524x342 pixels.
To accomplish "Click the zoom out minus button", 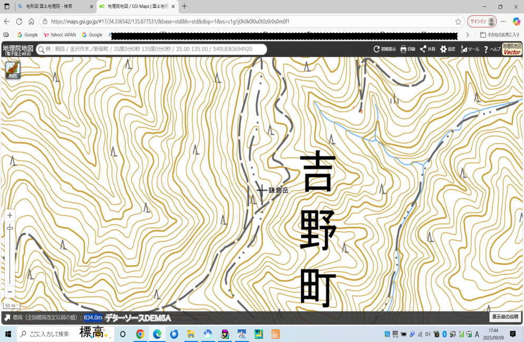I will 10,291.
